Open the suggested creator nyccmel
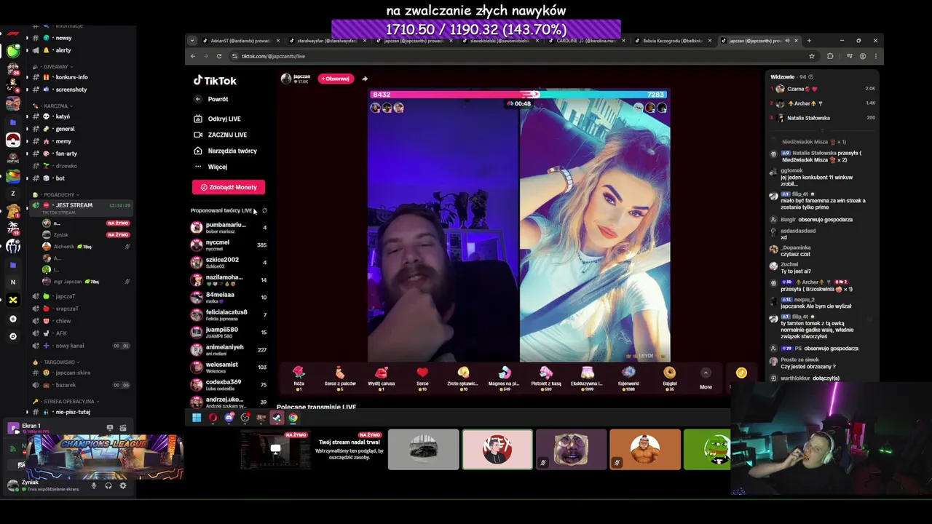This screenshot has width=932, height=524. [229, 245]
